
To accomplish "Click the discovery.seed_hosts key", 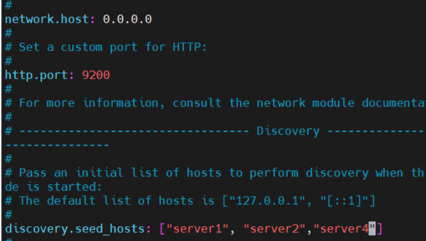I will point(74,229).
